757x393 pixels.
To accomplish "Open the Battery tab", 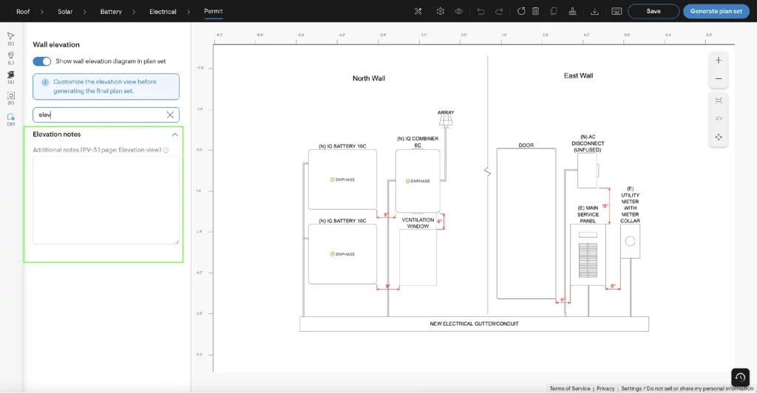I will pyautogui.click(x=111, y=11).
